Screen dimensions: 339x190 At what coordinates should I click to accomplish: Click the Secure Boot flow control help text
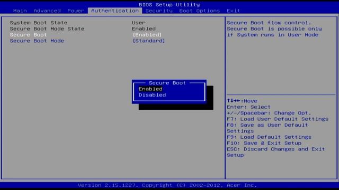[x=274, y=28]
